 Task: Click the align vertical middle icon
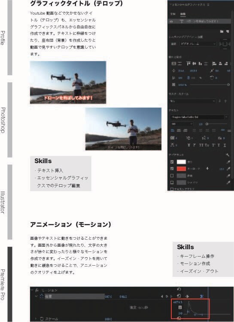click(x=194, y=64)
